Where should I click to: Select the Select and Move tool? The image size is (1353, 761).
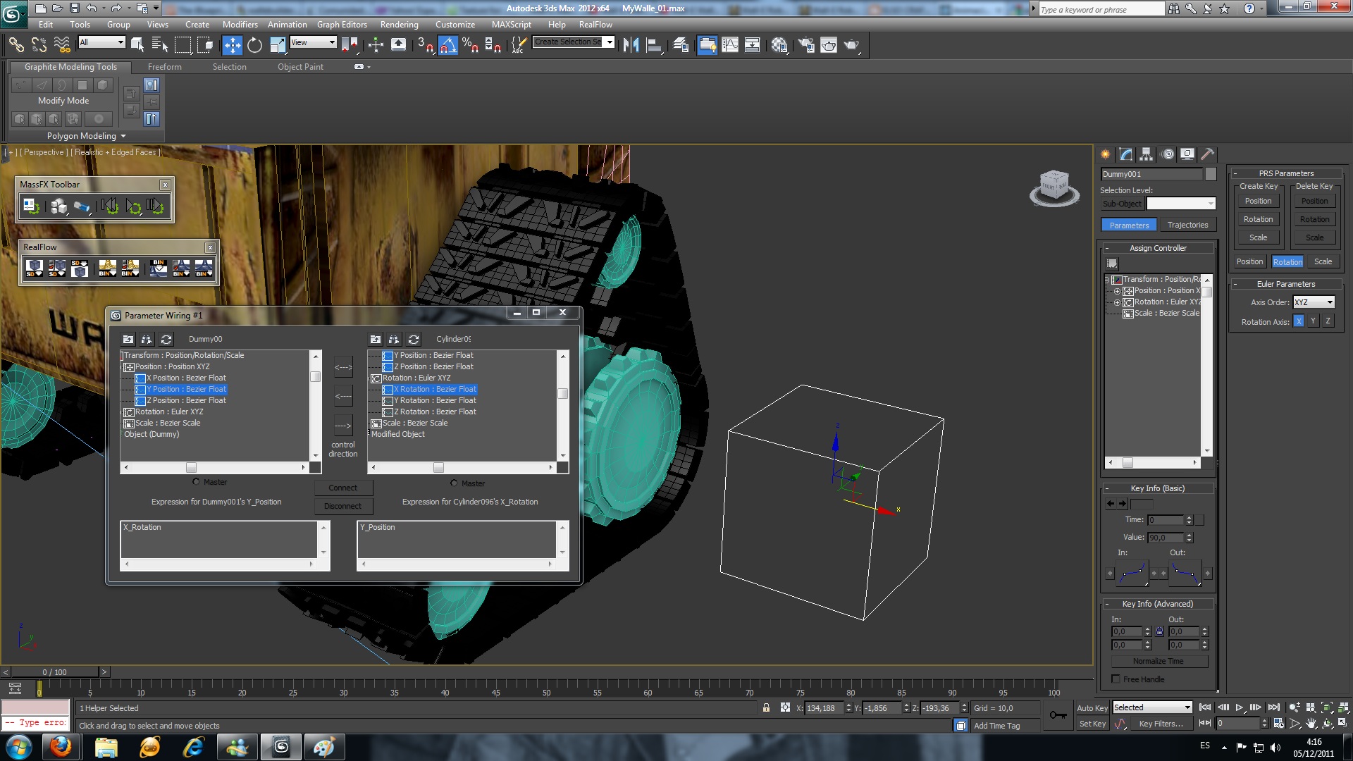pyautogui.click(x=232, y=45)
